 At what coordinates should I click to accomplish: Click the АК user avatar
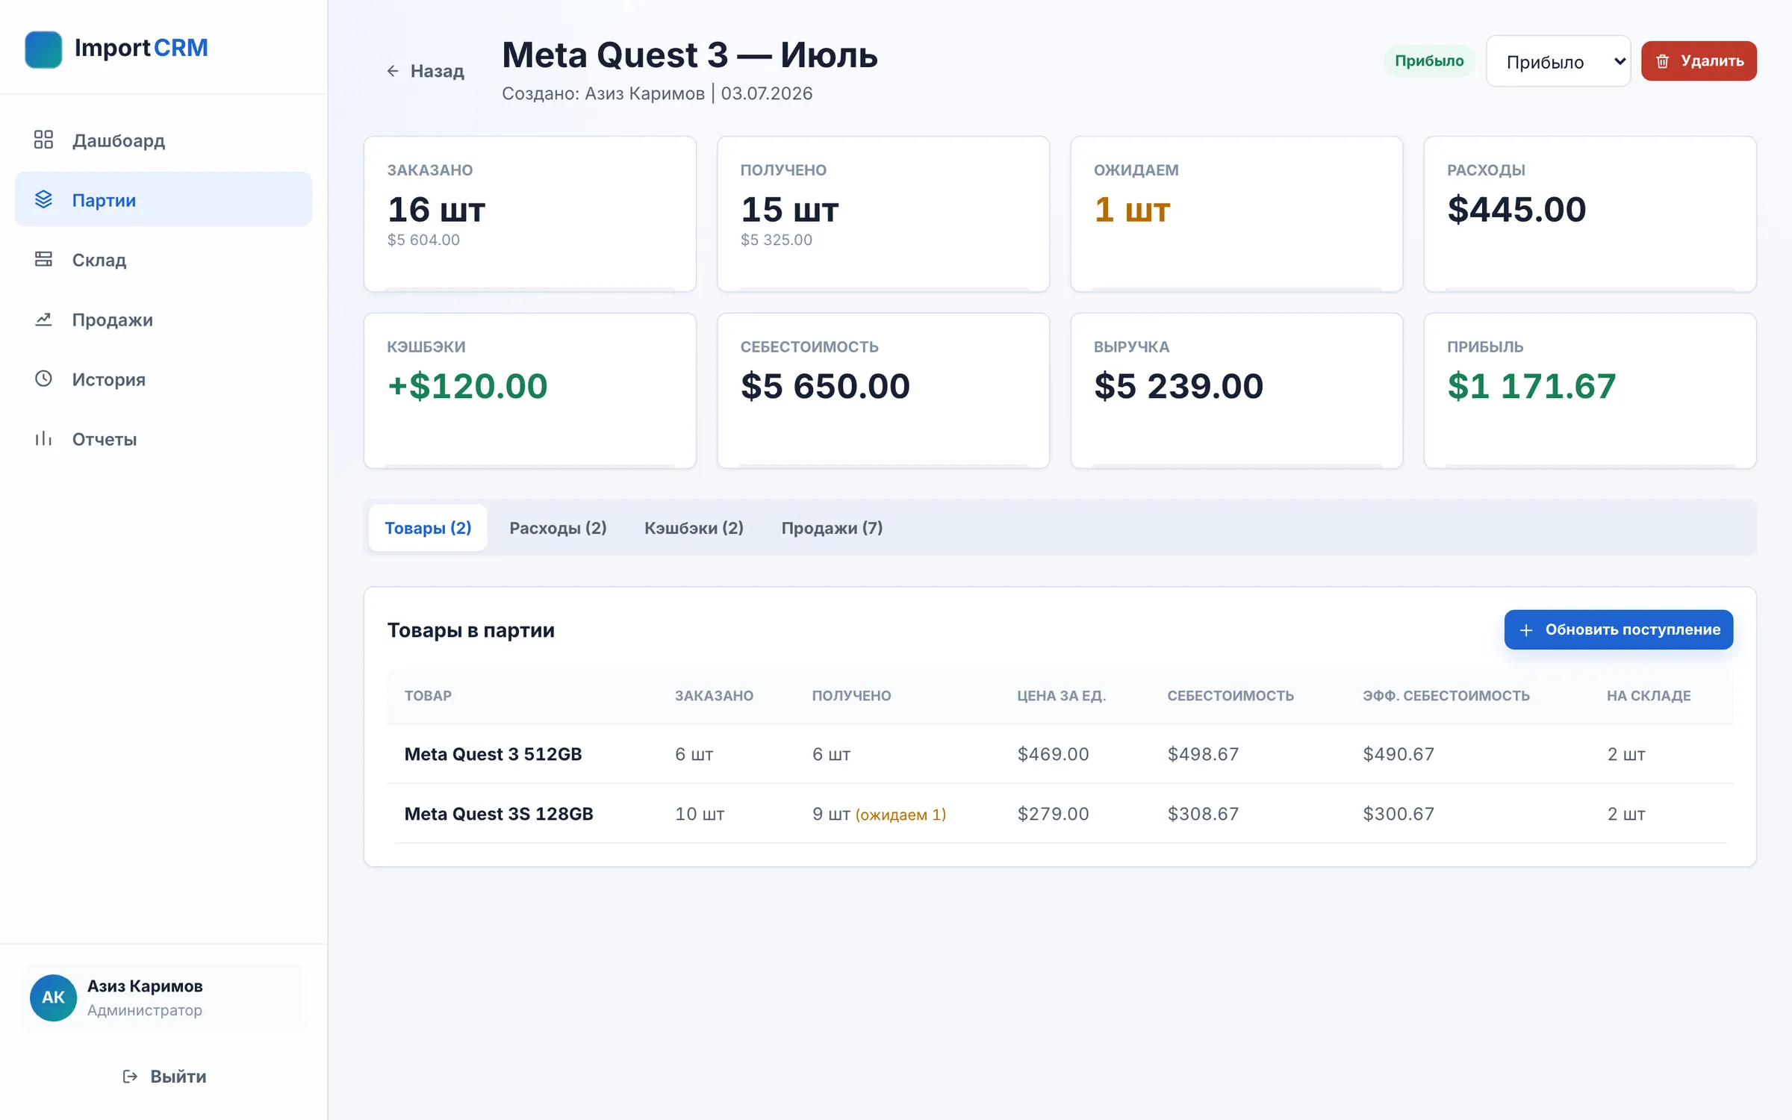click(53, 998)
